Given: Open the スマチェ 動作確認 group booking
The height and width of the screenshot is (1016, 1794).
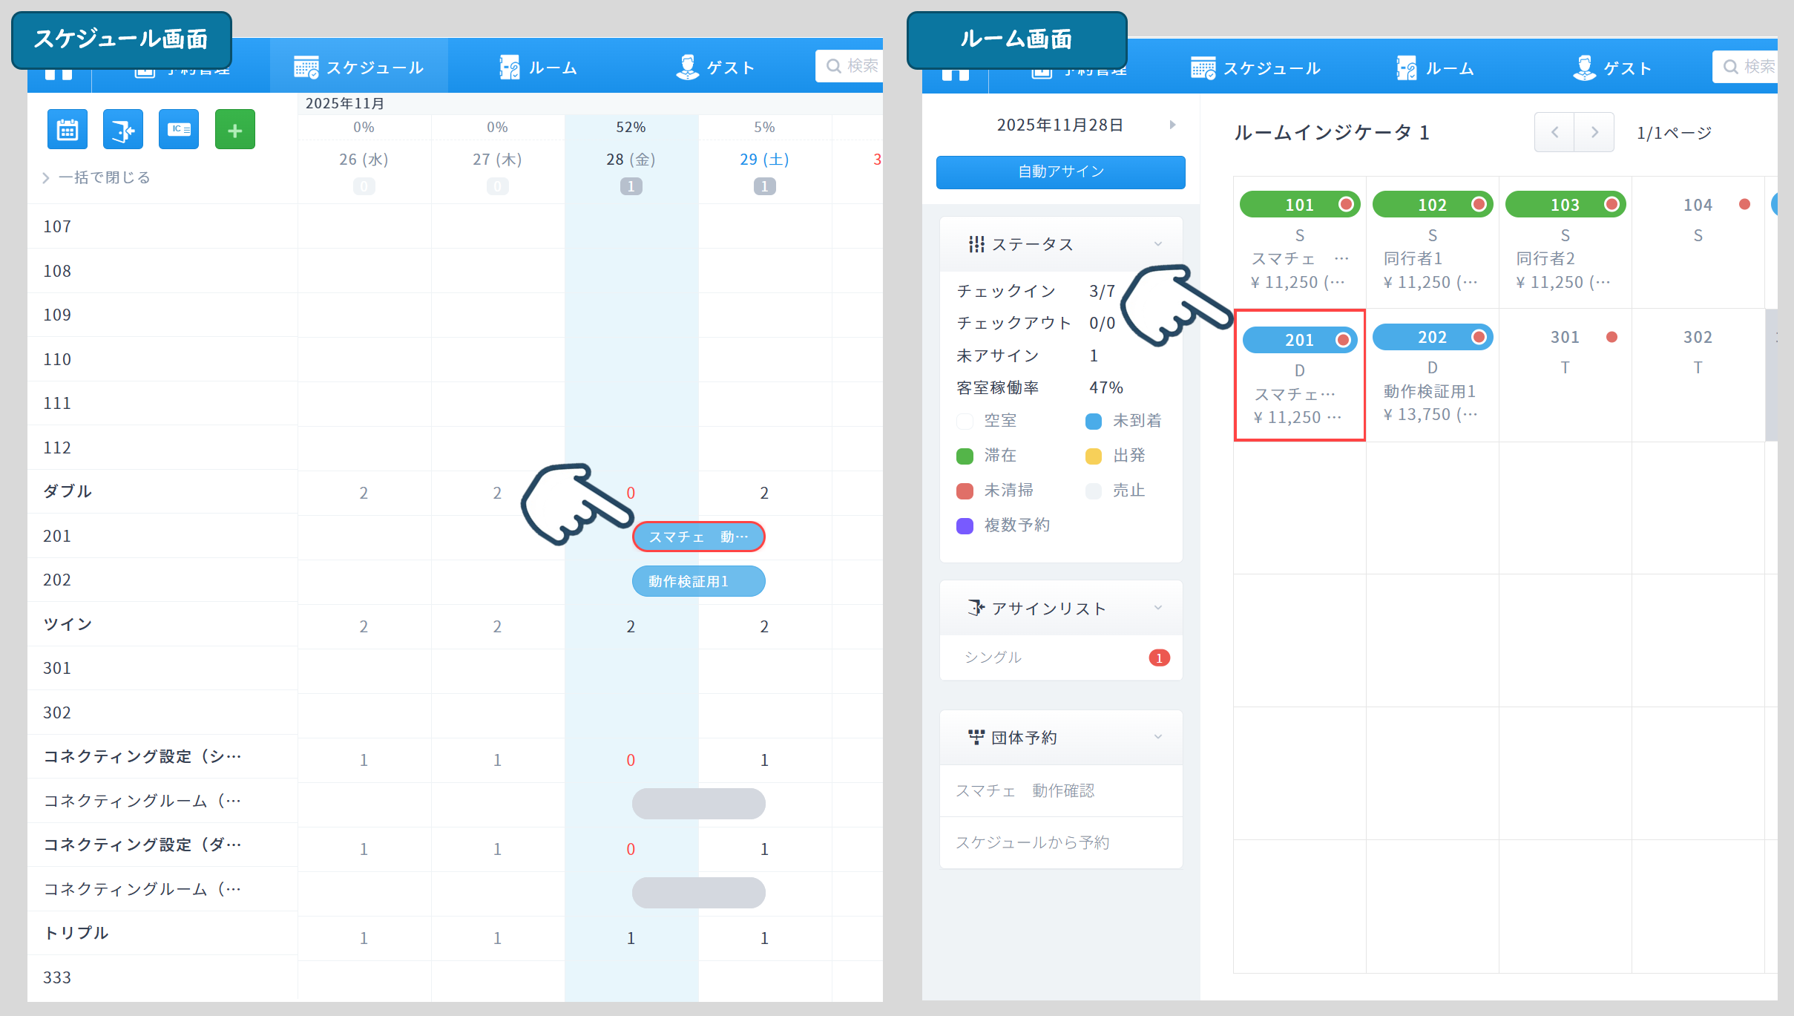Looking at the screenshot, I should (1061, 791).
